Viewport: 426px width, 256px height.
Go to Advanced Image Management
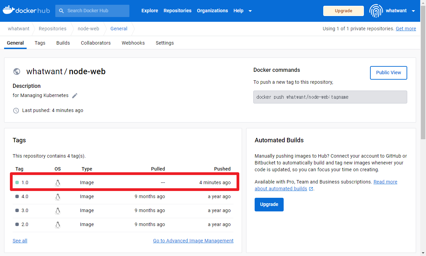point(193,241)
